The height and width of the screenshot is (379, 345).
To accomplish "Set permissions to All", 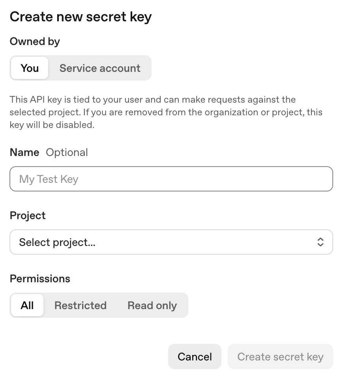I will coord(27,305).
